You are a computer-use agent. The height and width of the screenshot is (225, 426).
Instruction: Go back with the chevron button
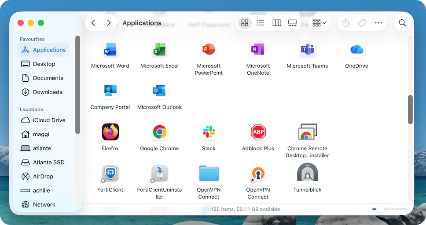(x=93, y=23)
